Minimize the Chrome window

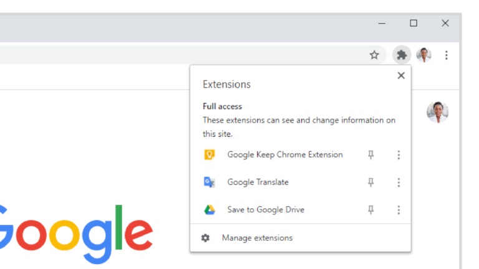point(382,23)
